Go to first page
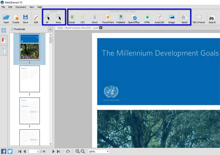220x155 pixels. [x=20, y=151]
